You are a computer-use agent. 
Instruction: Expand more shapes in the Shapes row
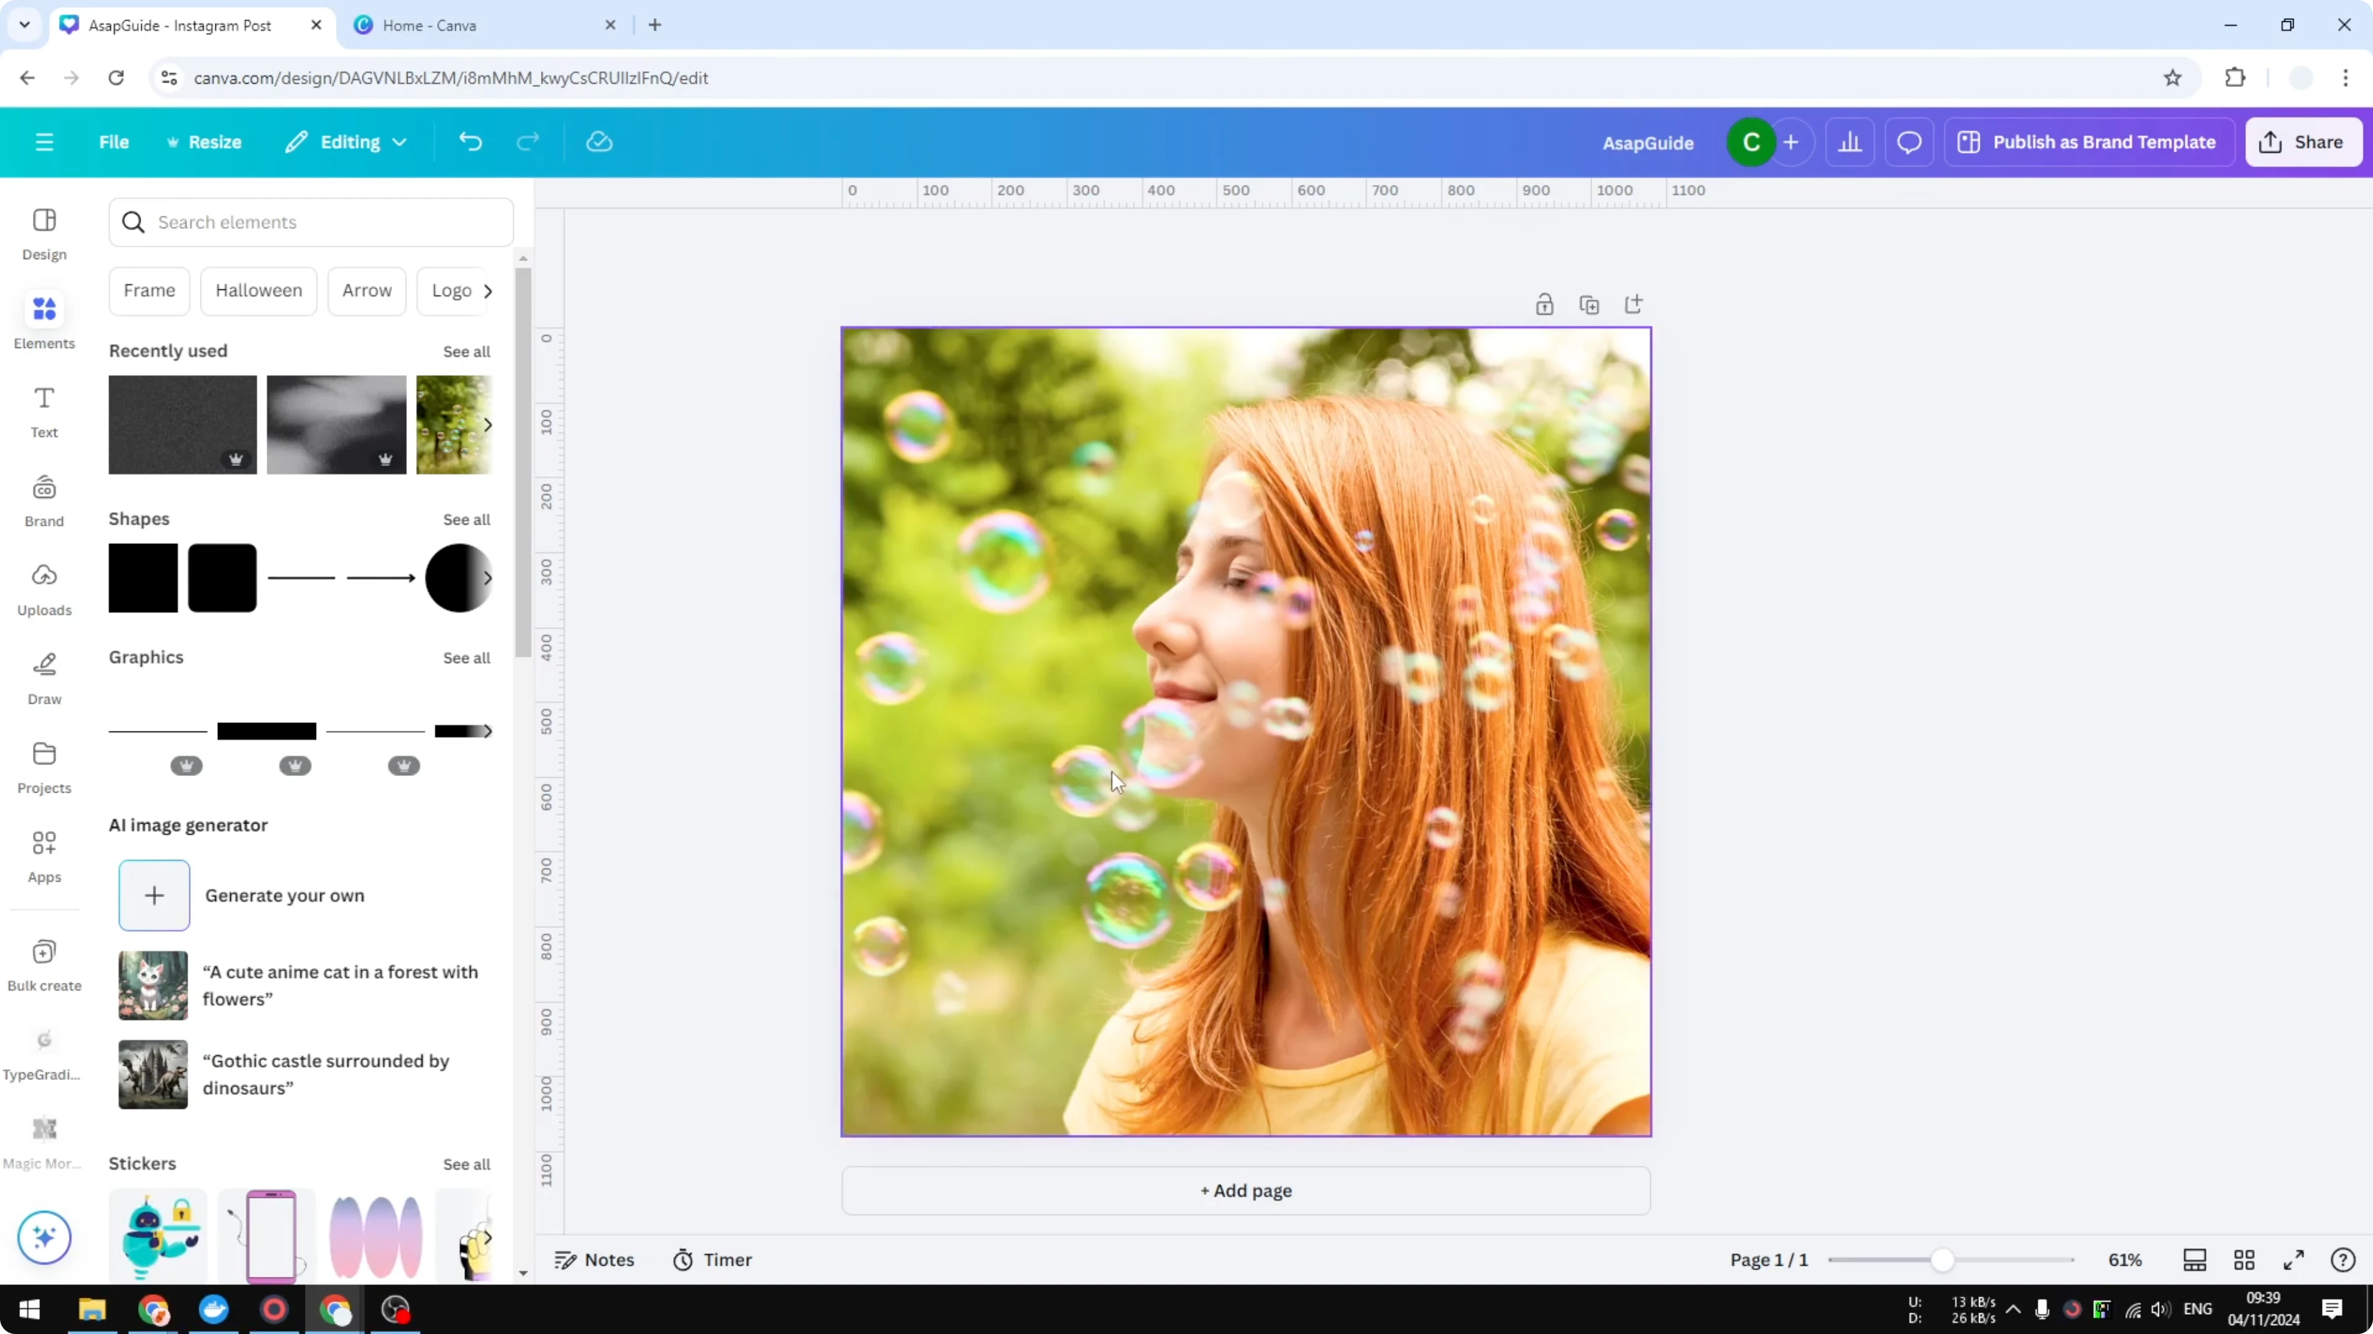(x=488, y=577)
